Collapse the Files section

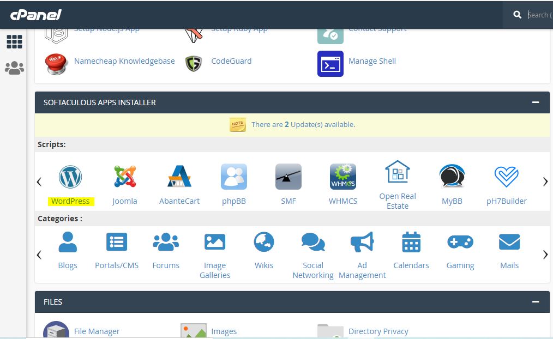click(536, 301)
